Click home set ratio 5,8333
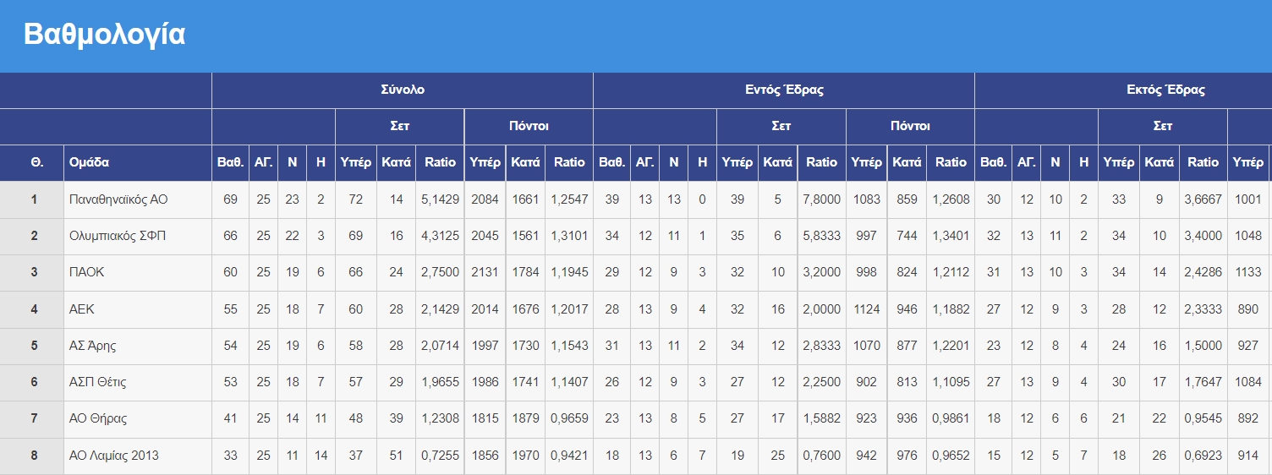The width and height of the screenshot is (1272, 475). (x=822, y=236)
